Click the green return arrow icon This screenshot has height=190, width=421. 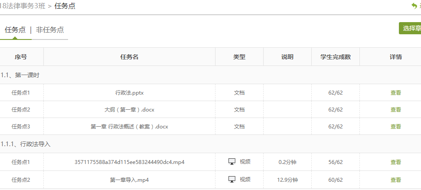[x=414, y=6]
